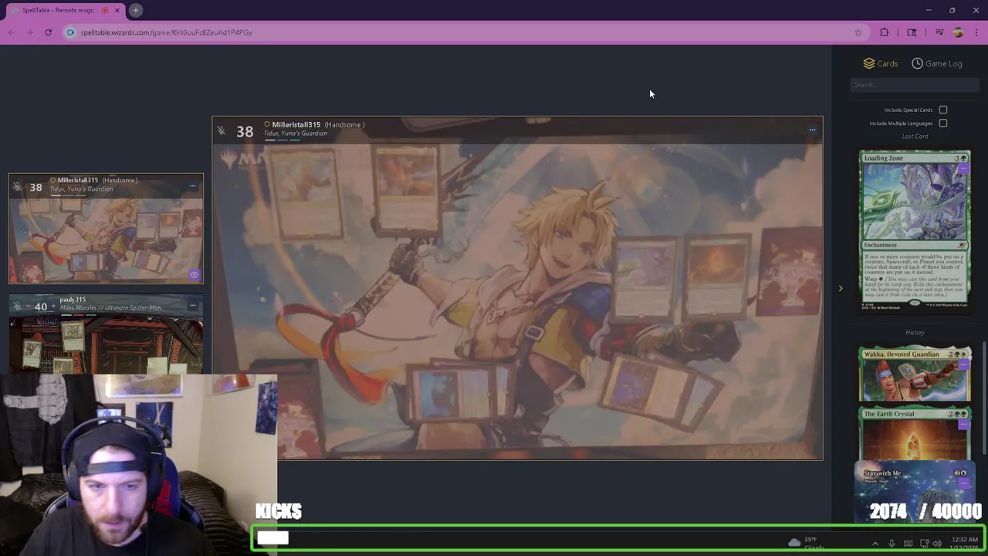The width and height of the screenshot is (988, 556).
Task: View site information icon in address bar
Action: click(x=70, y=32)
